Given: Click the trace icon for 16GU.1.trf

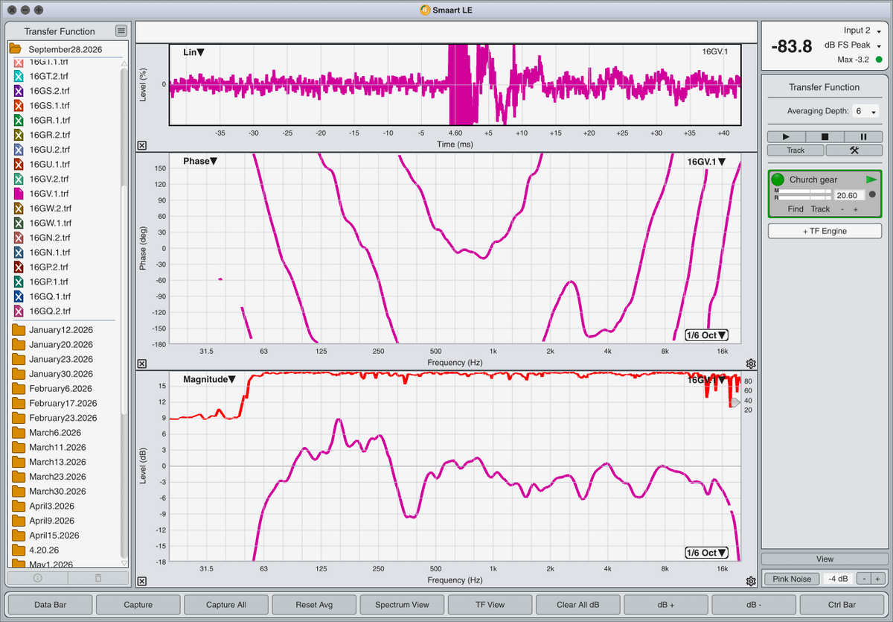Looking at the screenshot, I should point(19,164).
